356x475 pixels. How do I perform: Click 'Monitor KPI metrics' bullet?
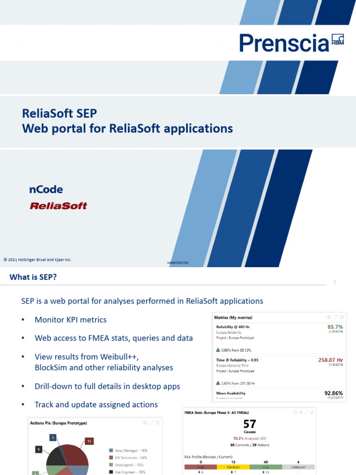pos(70,320)
